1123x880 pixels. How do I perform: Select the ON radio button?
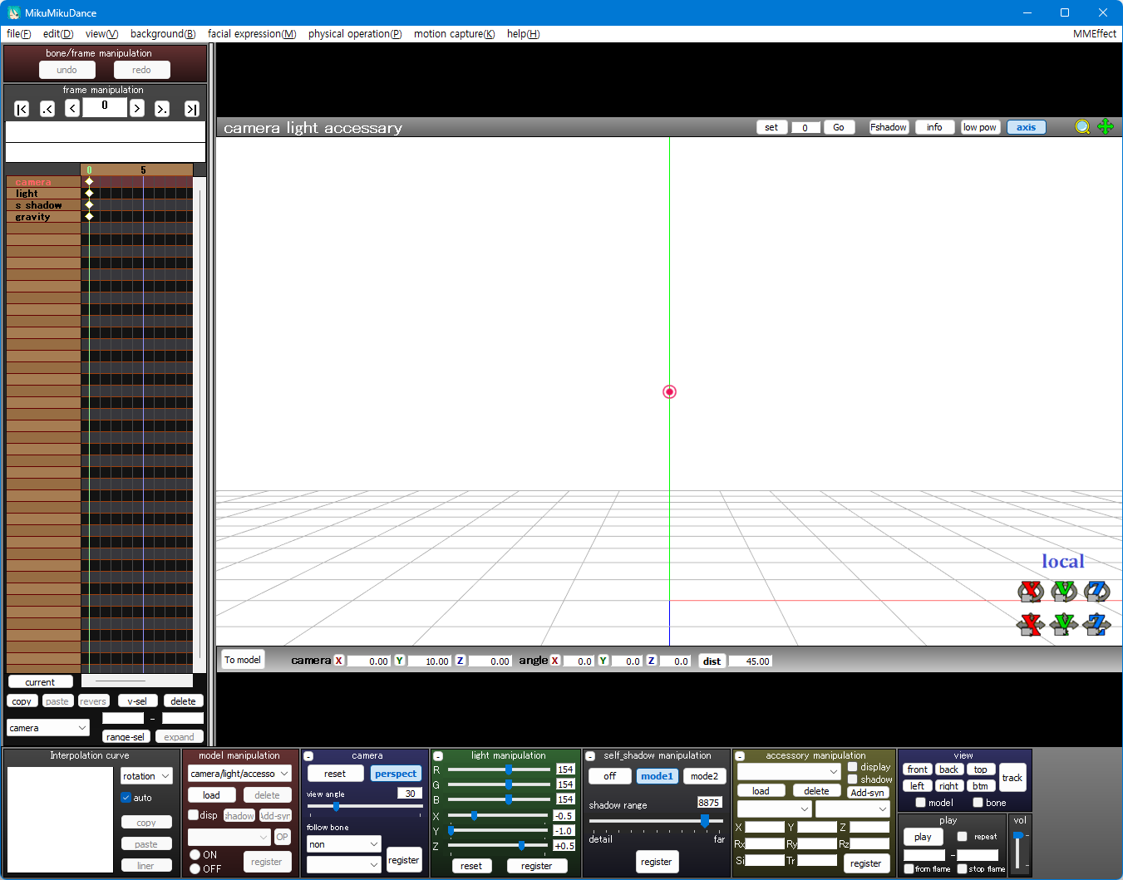pyautogui.click(x=195, y=854)
